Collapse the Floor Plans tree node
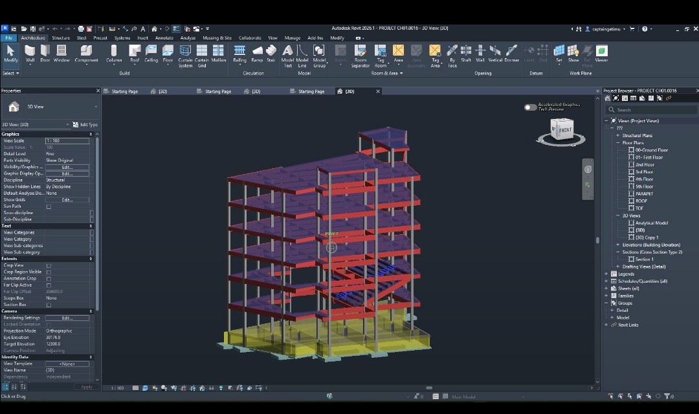Screen dimensions: 699x414 [x=618, y=142]
